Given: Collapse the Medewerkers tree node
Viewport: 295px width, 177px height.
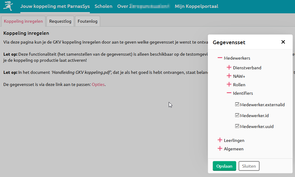Looking at the screenshot, I should (x=220, y=58).
